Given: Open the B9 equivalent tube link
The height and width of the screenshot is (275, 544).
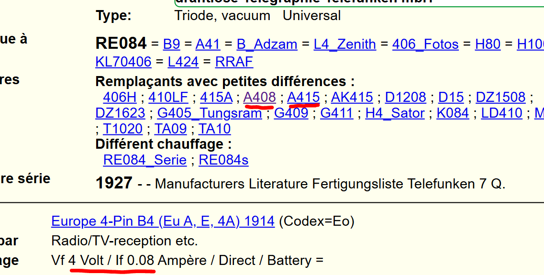Looking at the screenshot, I should pos(172,44).
